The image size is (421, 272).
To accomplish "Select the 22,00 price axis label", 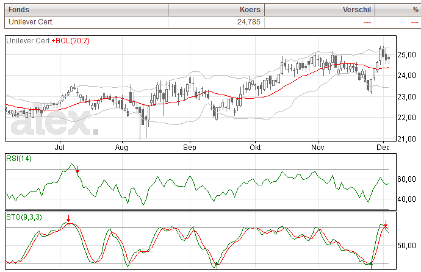I will pyautogui.click(x=406, y=118).
